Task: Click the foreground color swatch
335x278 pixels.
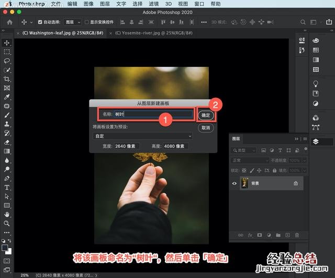Action: coord(5,248)
